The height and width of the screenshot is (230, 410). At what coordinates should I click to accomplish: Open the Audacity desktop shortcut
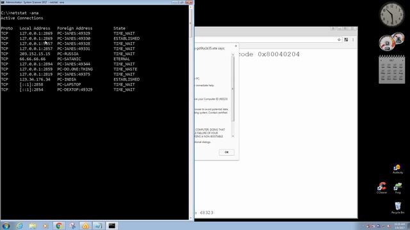pos(397,169)
